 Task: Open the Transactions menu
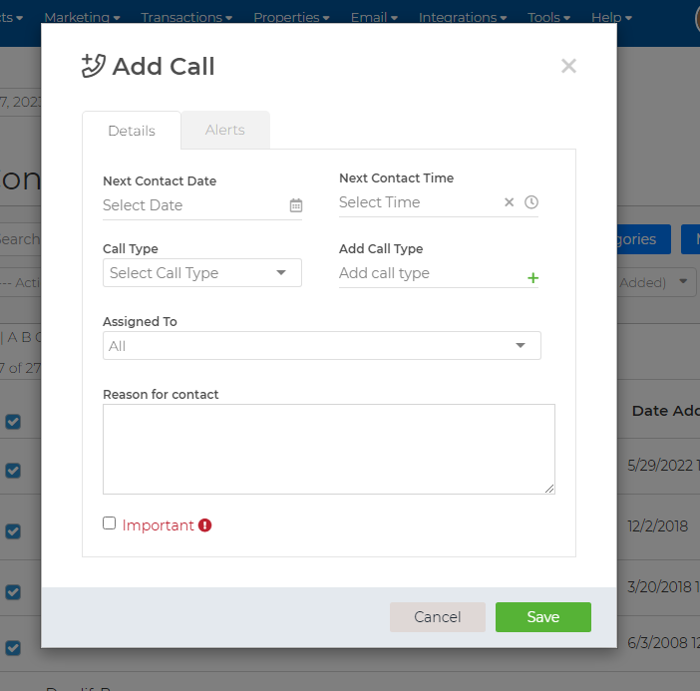pyautogui.click(x=186, y=17)
